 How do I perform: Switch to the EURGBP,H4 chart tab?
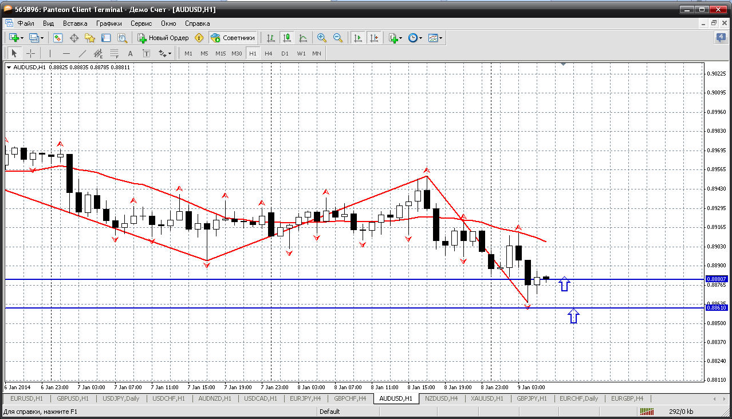627,398
